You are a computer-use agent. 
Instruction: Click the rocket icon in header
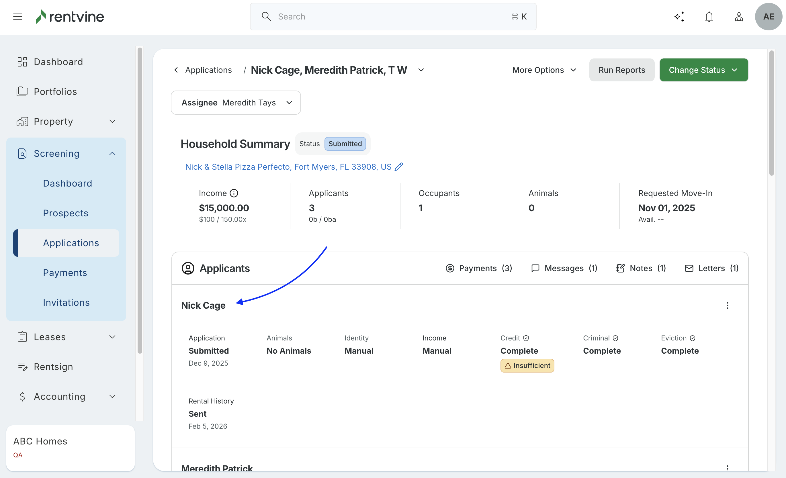(739, 17)
